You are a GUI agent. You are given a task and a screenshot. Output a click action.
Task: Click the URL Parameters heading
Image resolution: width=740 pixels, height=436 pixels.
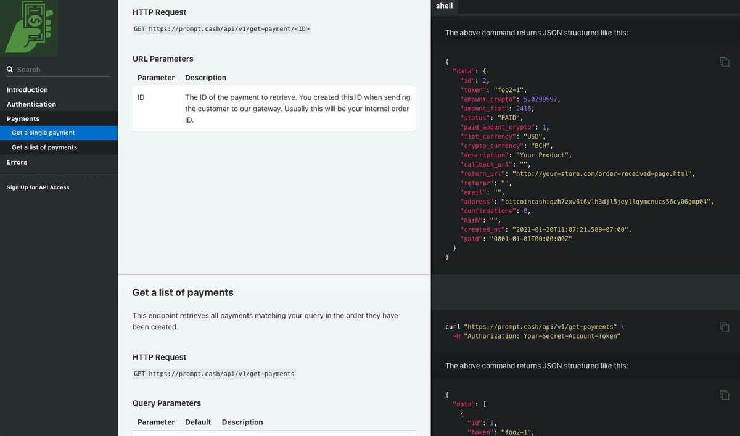(163, 59)
